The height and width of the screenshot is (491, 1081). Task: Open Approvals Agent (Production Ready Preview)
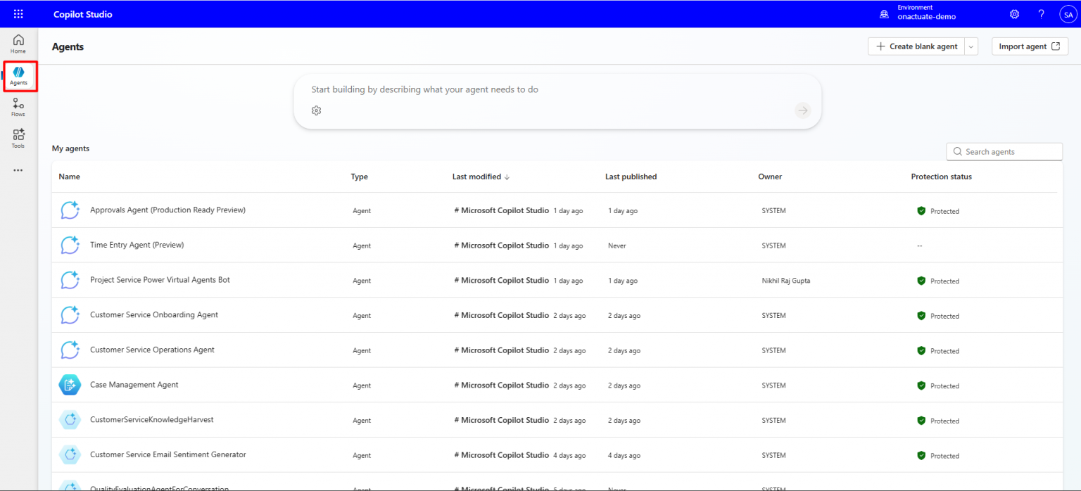167,210
